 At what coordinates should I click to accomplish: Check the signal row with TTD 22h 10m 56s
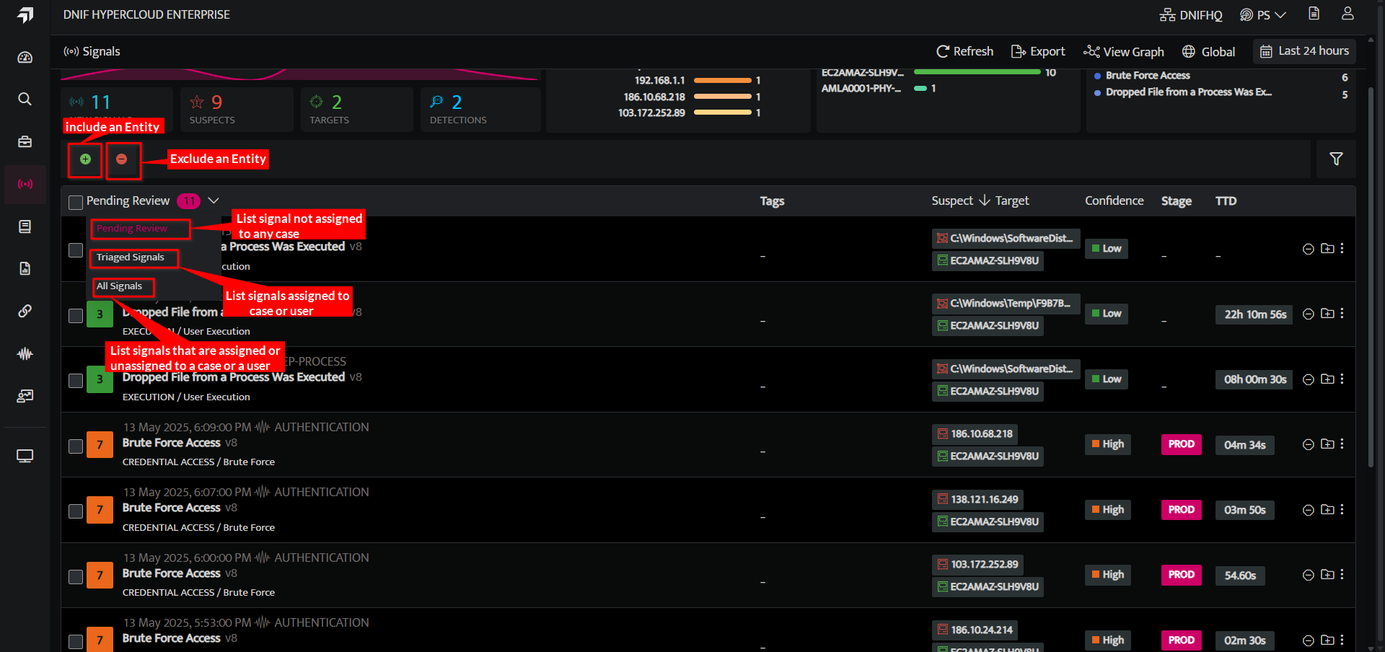76,315
